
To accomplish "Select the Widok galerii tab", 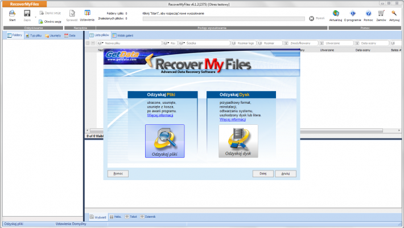I will [x=123, y=36].
